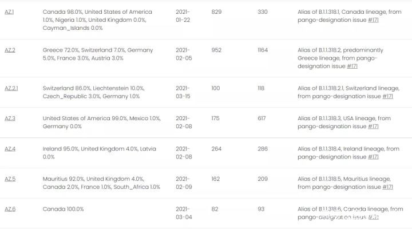Viewport: 412px width, 229px height.
Task: Select the Canada 100.0% cell
Action: (x=63, y=209)
